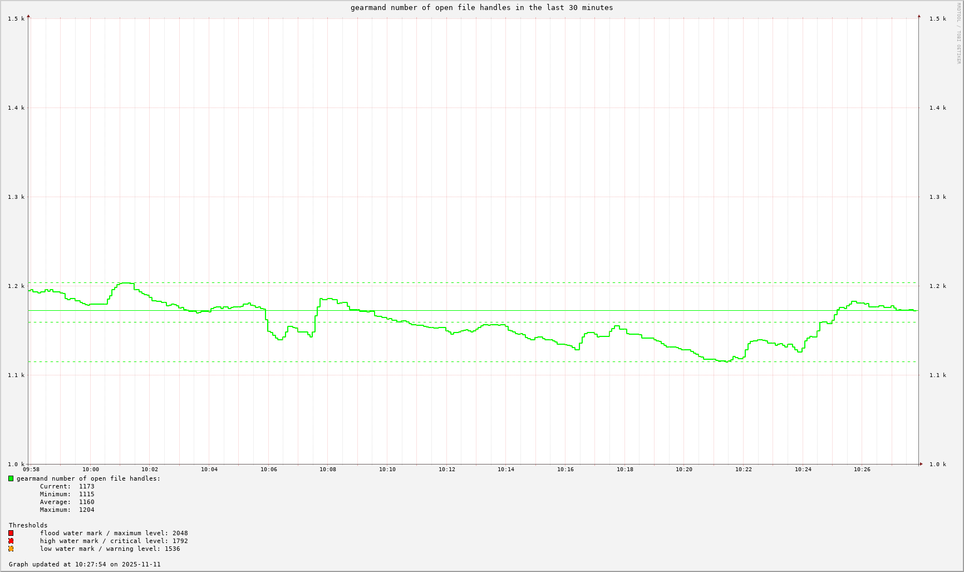
Task: Click the high water mark critical swatch
Action: [11, 541]
